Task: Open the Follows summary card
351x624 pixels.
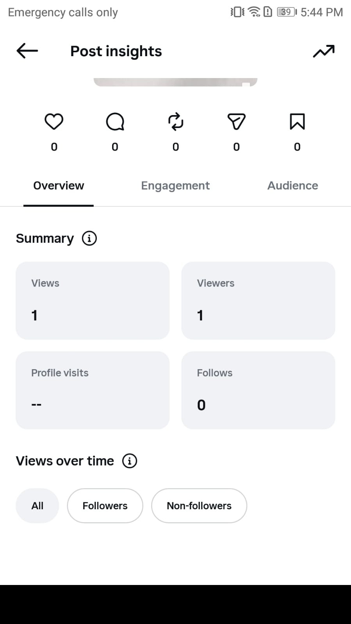Action: click(x=258, y=390)
